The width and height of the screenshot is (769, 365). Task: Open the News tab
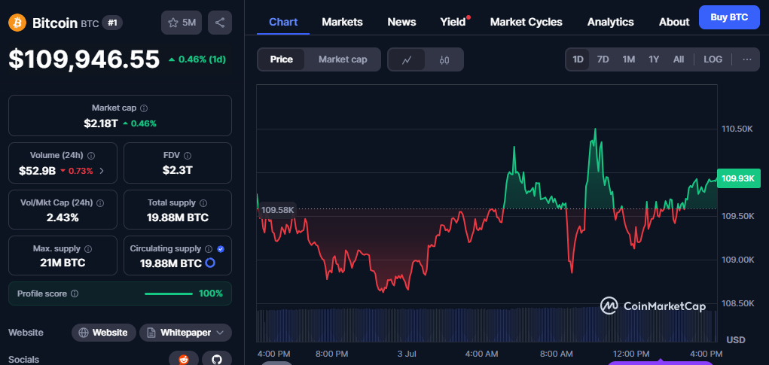click(x=401, y=22)
